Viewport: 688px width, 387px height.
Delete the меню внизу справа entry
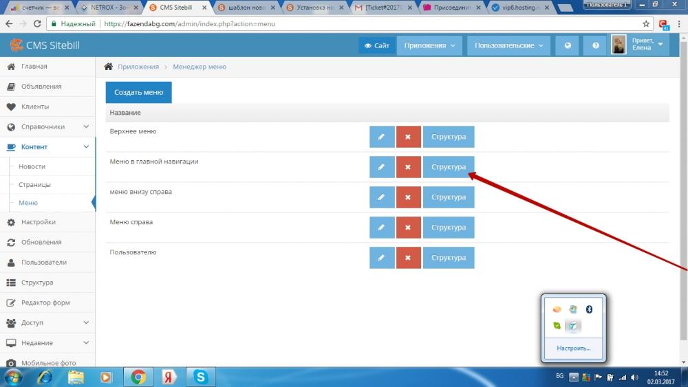pos(408,197)
